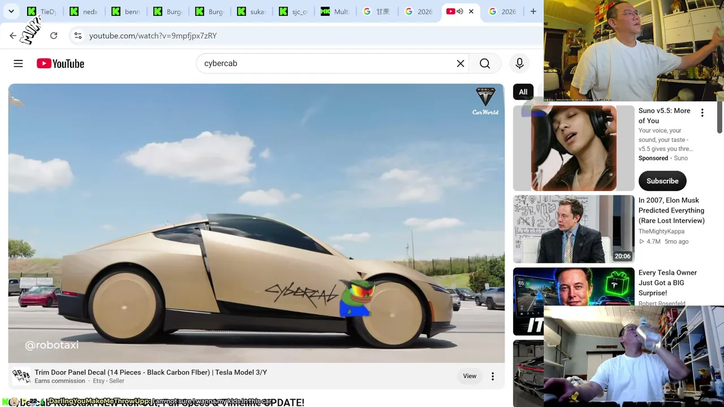
Task: Open 'In 2007, Elon Musk Predicted Everything' title
Action: 671,210
